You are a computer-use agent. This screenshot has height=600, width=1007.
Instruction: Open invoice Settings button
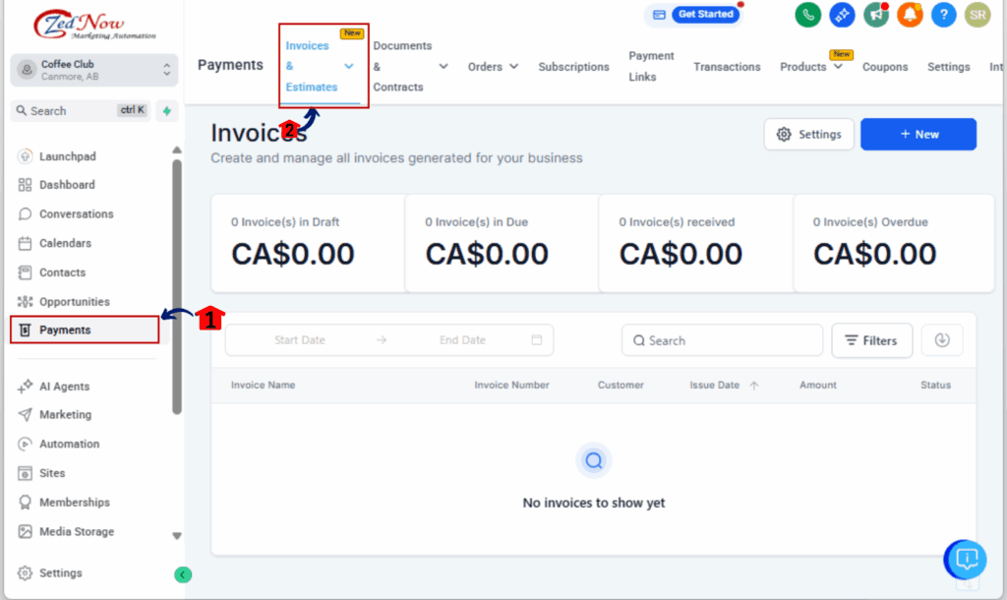click(808, 134)
